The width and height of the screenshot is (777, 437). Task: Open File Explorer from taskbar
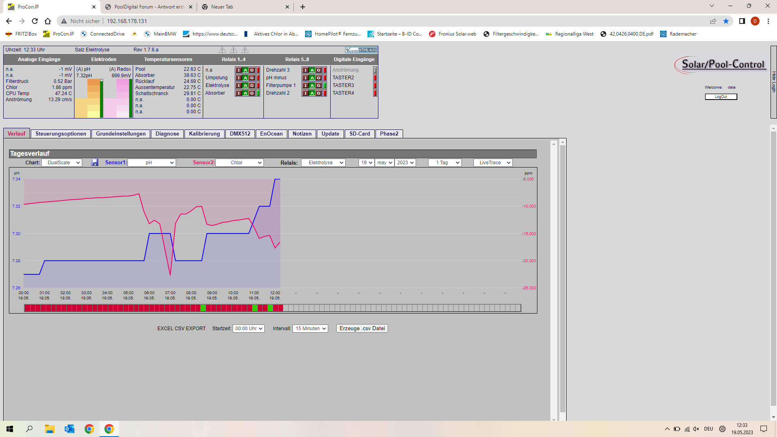[49, 429]
